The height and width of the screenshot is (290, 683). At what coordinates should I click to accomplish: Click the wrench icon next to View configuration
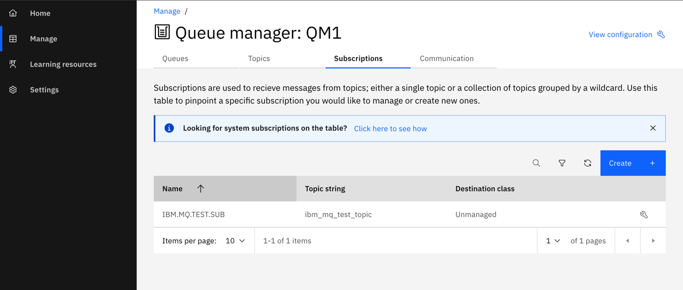click(x=661, y=35)
